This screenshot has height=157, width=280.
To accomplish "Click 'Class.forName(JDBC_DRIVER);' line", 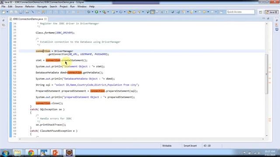I will (x=55, y=33).
